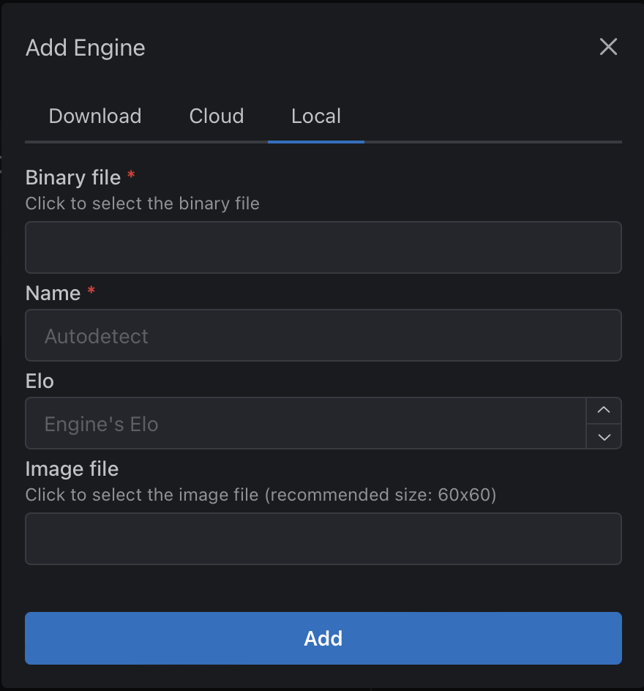The width and height of the screenshot is (644, 691).
Task: Click the Name input with Autodetect placeholder
Action: coord(323,335)
